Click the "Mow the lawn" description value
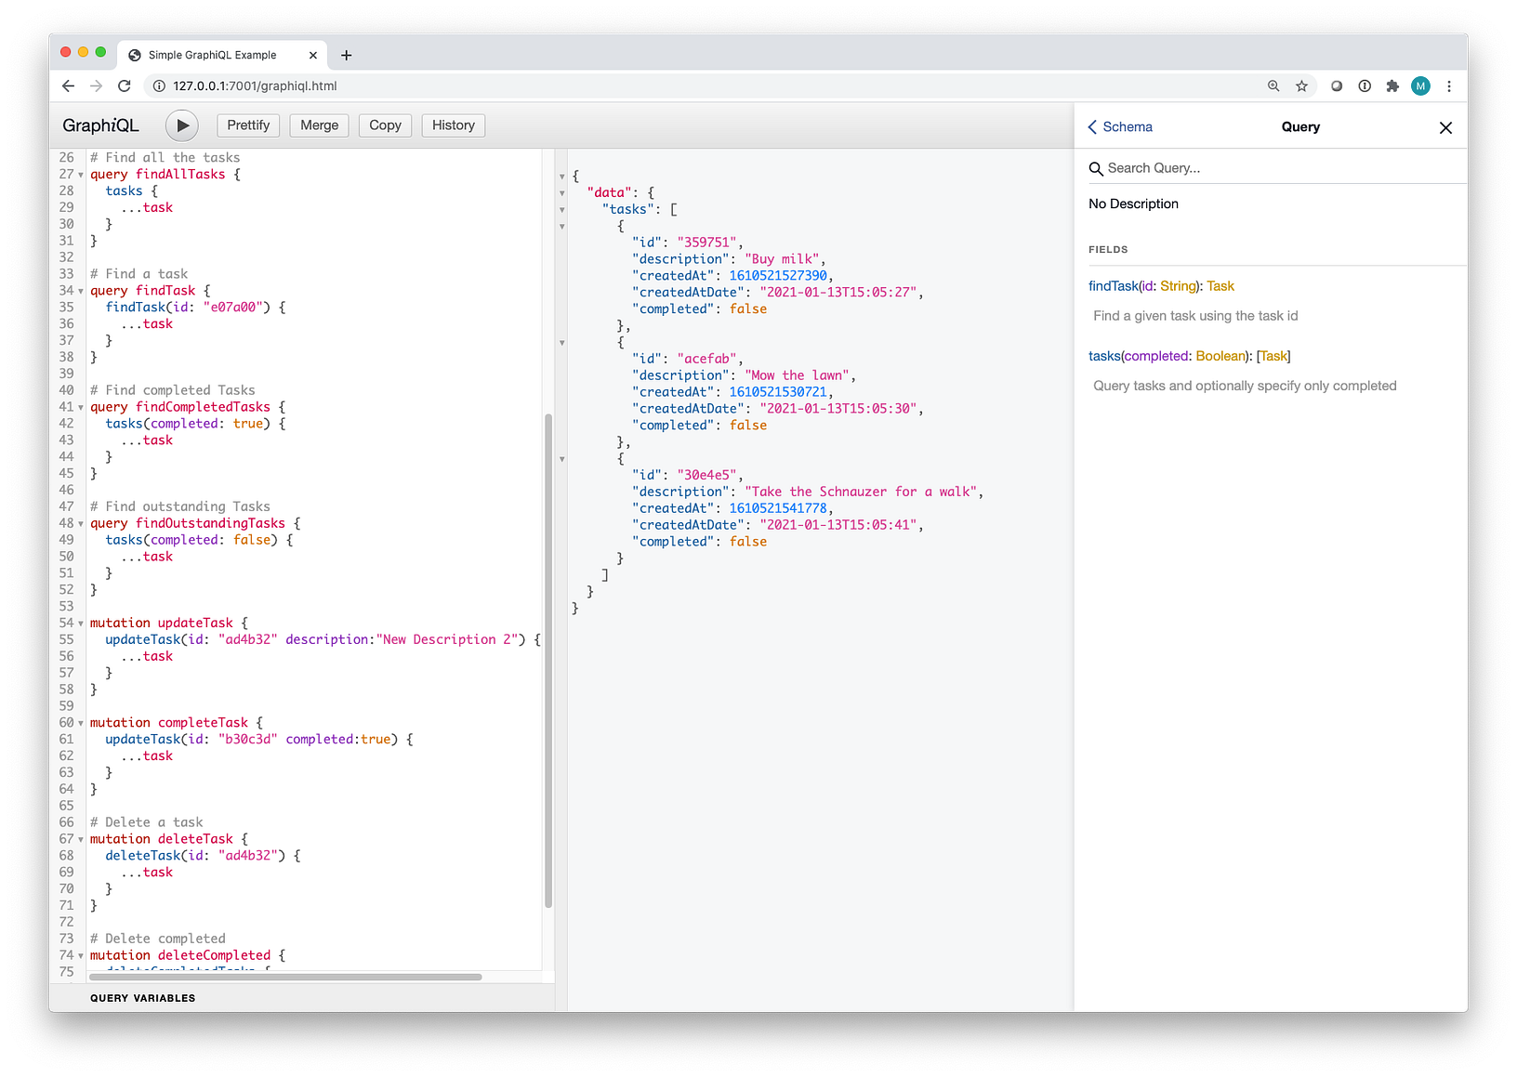Screen dimensions: 1517x1077 (797, 375)
